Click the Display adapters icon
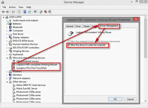This screenshot has height=108, width=148. [10, 37]
